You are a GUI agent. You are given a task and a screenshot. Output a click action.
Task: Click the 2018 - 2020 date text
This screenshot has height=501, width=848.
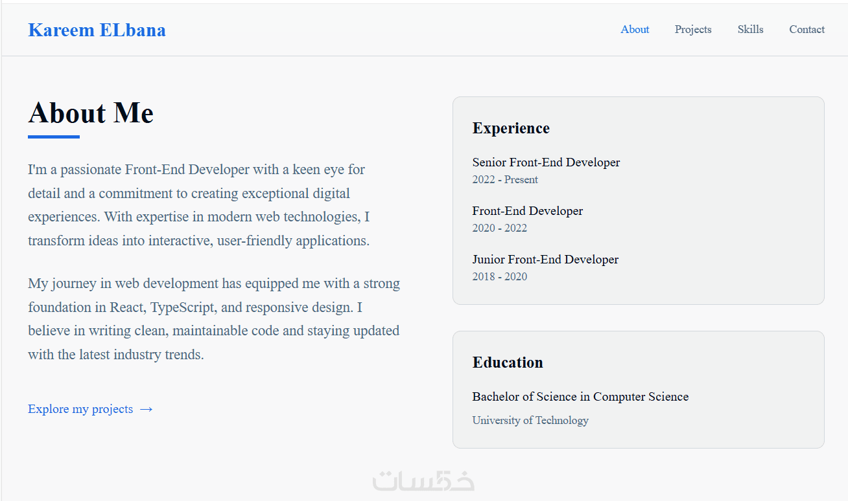click(499, 276)
